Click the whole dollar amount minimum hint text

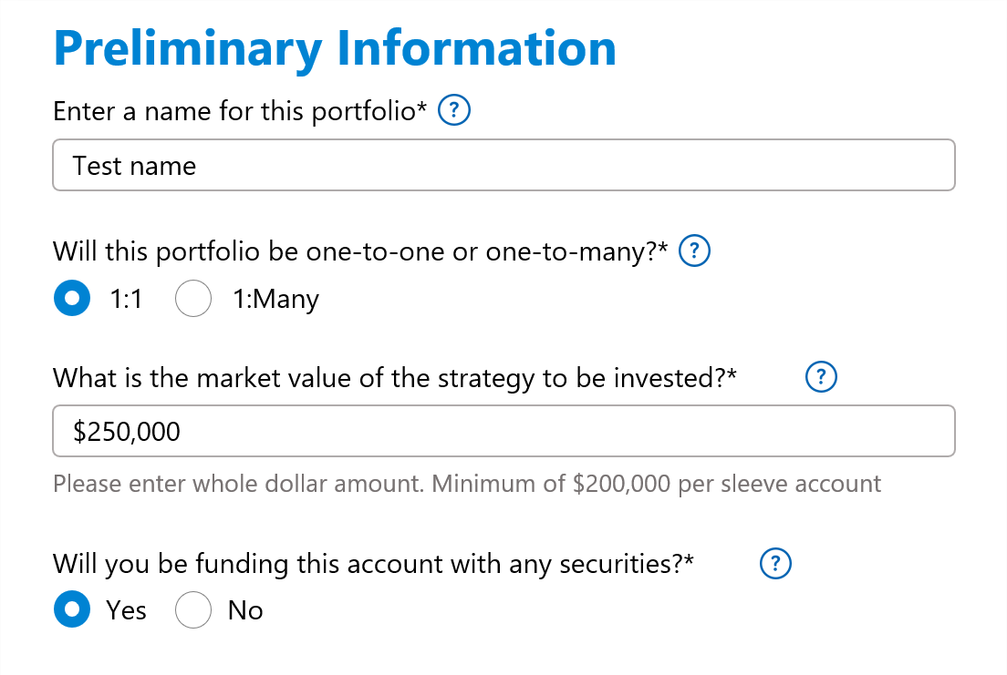click(x=466, y=483)
